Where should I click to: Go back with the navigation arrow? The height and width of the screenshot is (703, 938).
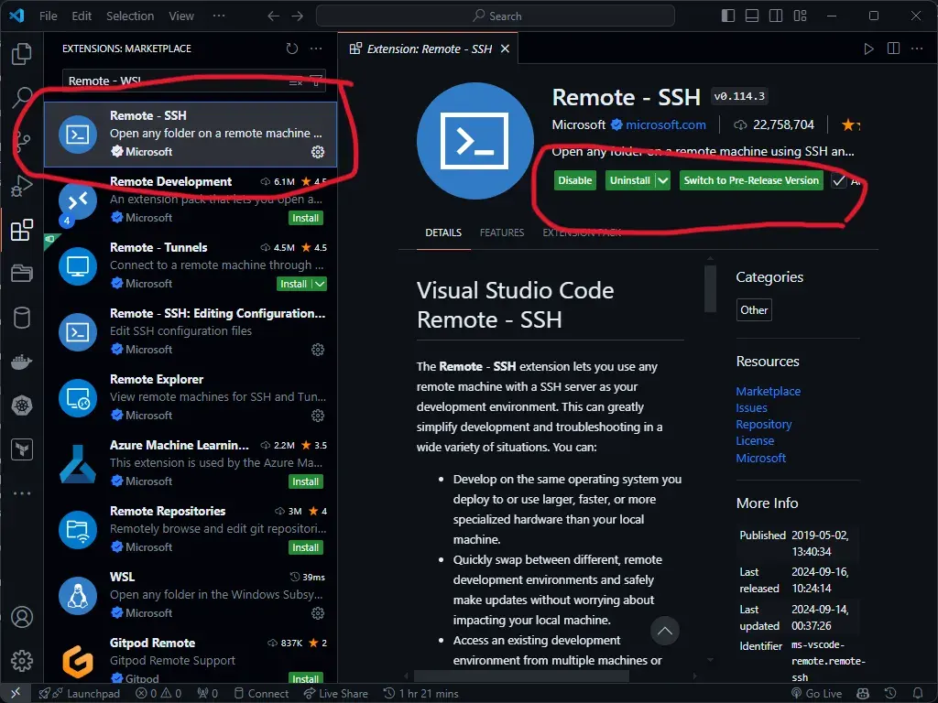coord(273,16)
